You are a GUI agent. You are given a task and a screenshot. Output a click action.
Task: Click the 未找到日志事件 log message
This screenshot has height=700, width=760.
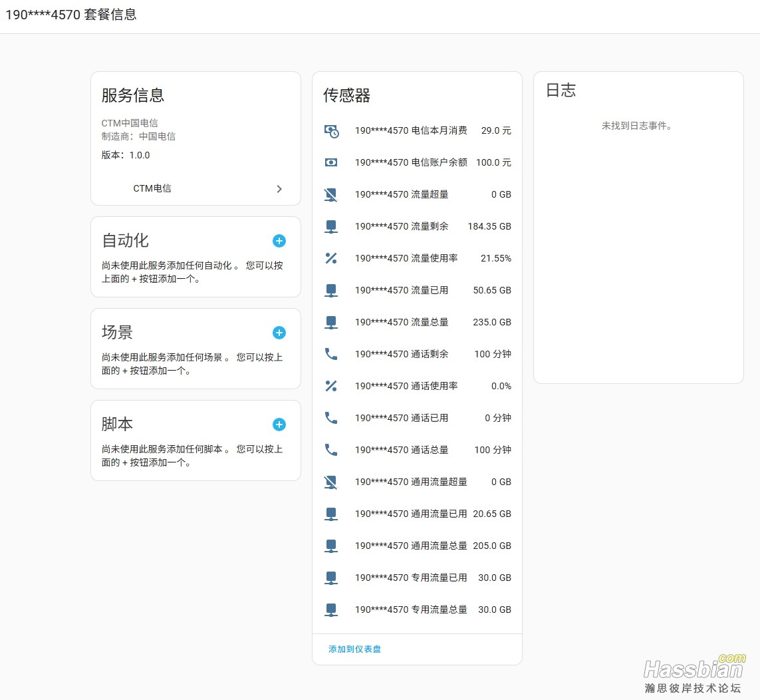(637, 126)
